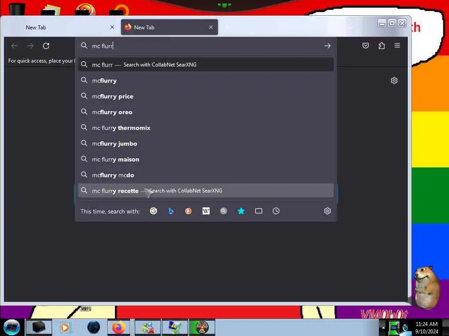Viewport: 449px width, 336px height.
Task: Switch to the first New Tab
Action: 63,27
